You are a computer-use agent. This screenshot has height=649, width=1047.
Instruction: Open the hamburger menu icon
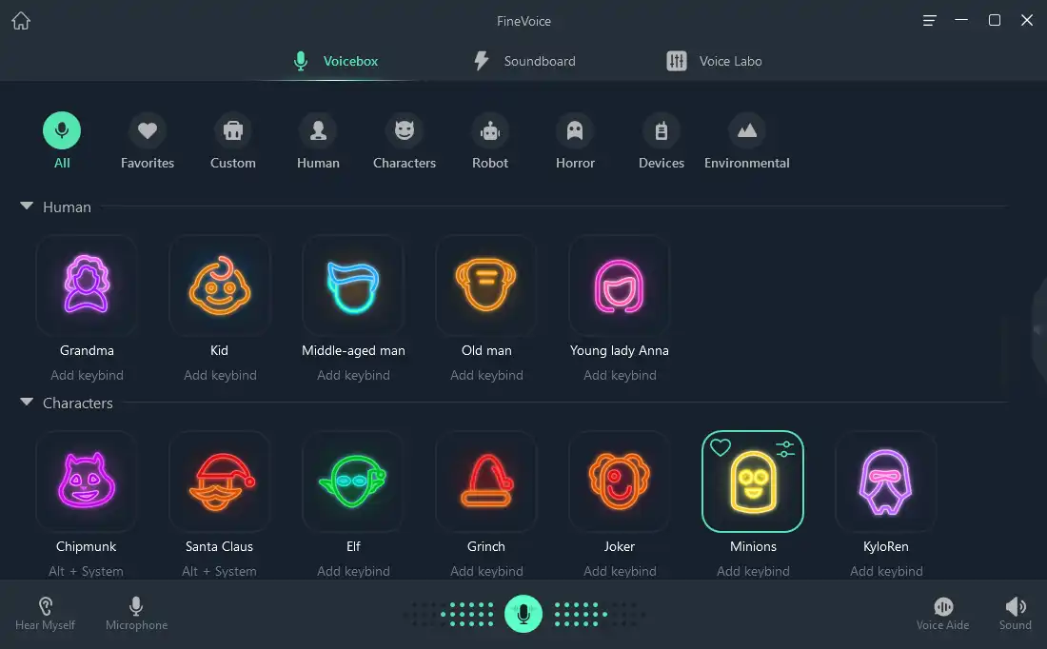tap(929, 21)
